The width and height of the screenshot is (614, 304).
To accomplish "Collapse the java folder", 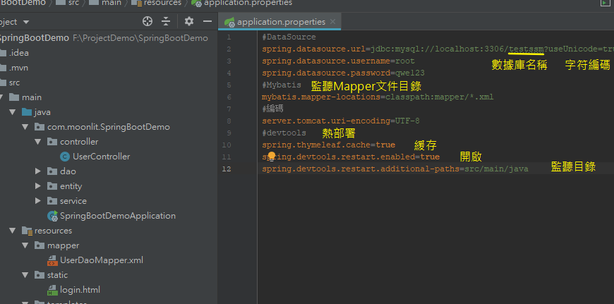I will tap(12, 112).
